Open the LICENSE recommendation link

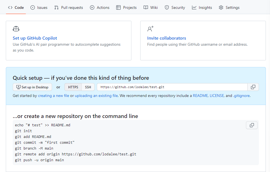point(217,96)
